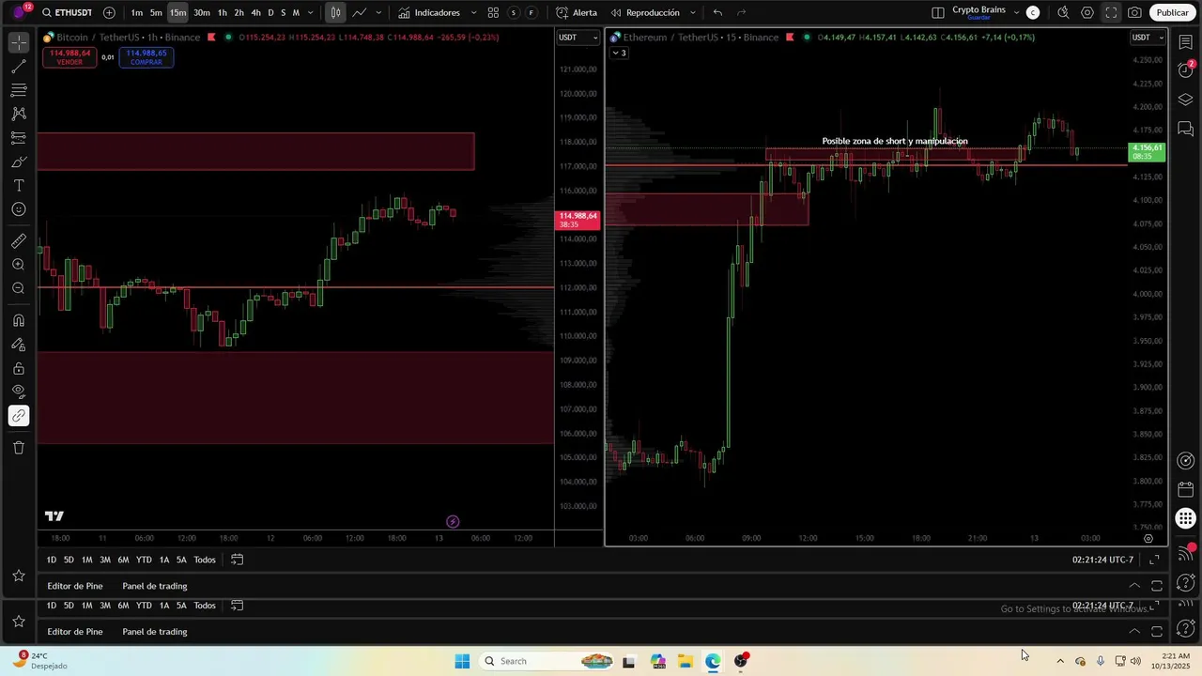Image resolution: width=1202 pixels, height=676 pixels.
Task: Select the text annotation tool
Action: [19, 186]
